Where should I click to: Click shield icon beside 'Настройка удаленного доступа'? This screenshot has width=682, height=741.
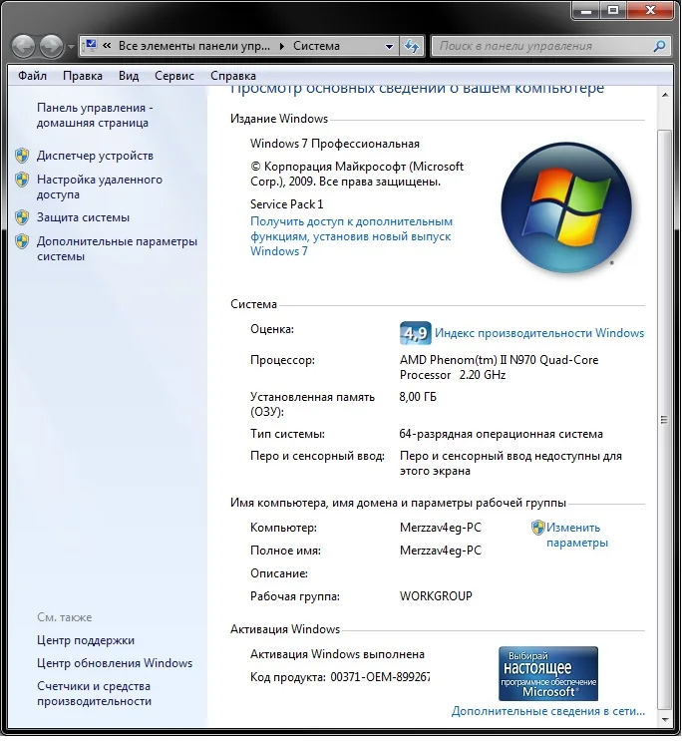tap(22, 180)
